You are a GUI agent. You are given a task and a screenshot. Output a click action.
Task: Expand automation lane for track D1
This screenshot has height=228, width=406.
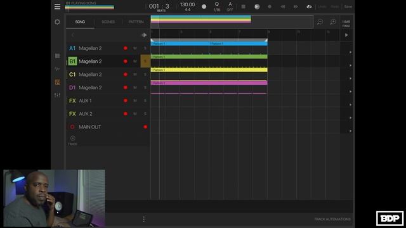tap(350, 91)
